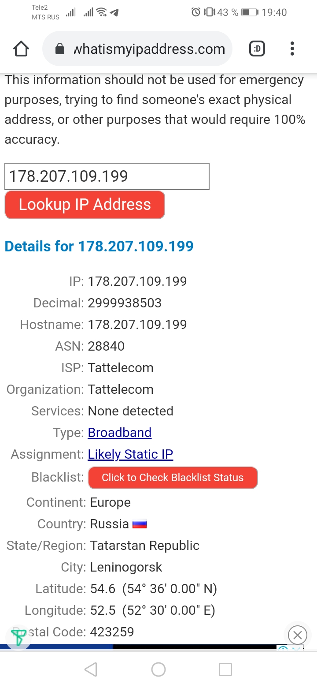Tap the Details for 178.207.109.199 heading
317x688 pixels.
coord(99,246)
